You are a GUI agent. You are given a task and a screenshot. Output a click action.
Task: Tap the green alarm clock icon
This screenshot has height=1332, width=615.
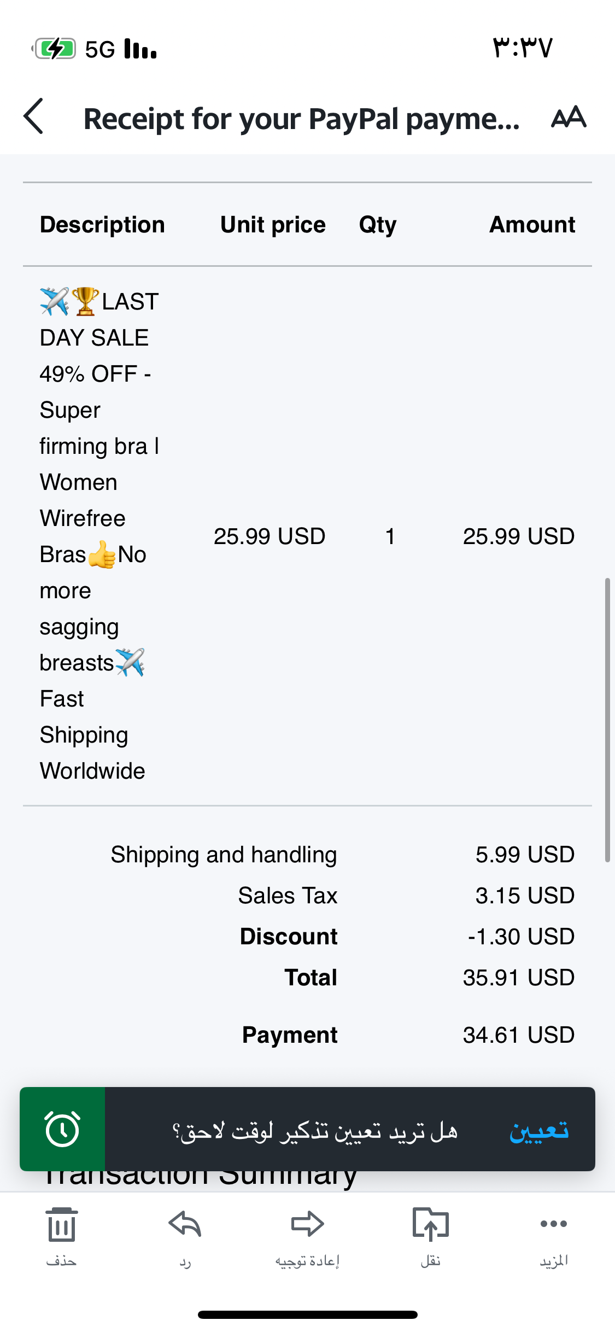coord(62,1129)
